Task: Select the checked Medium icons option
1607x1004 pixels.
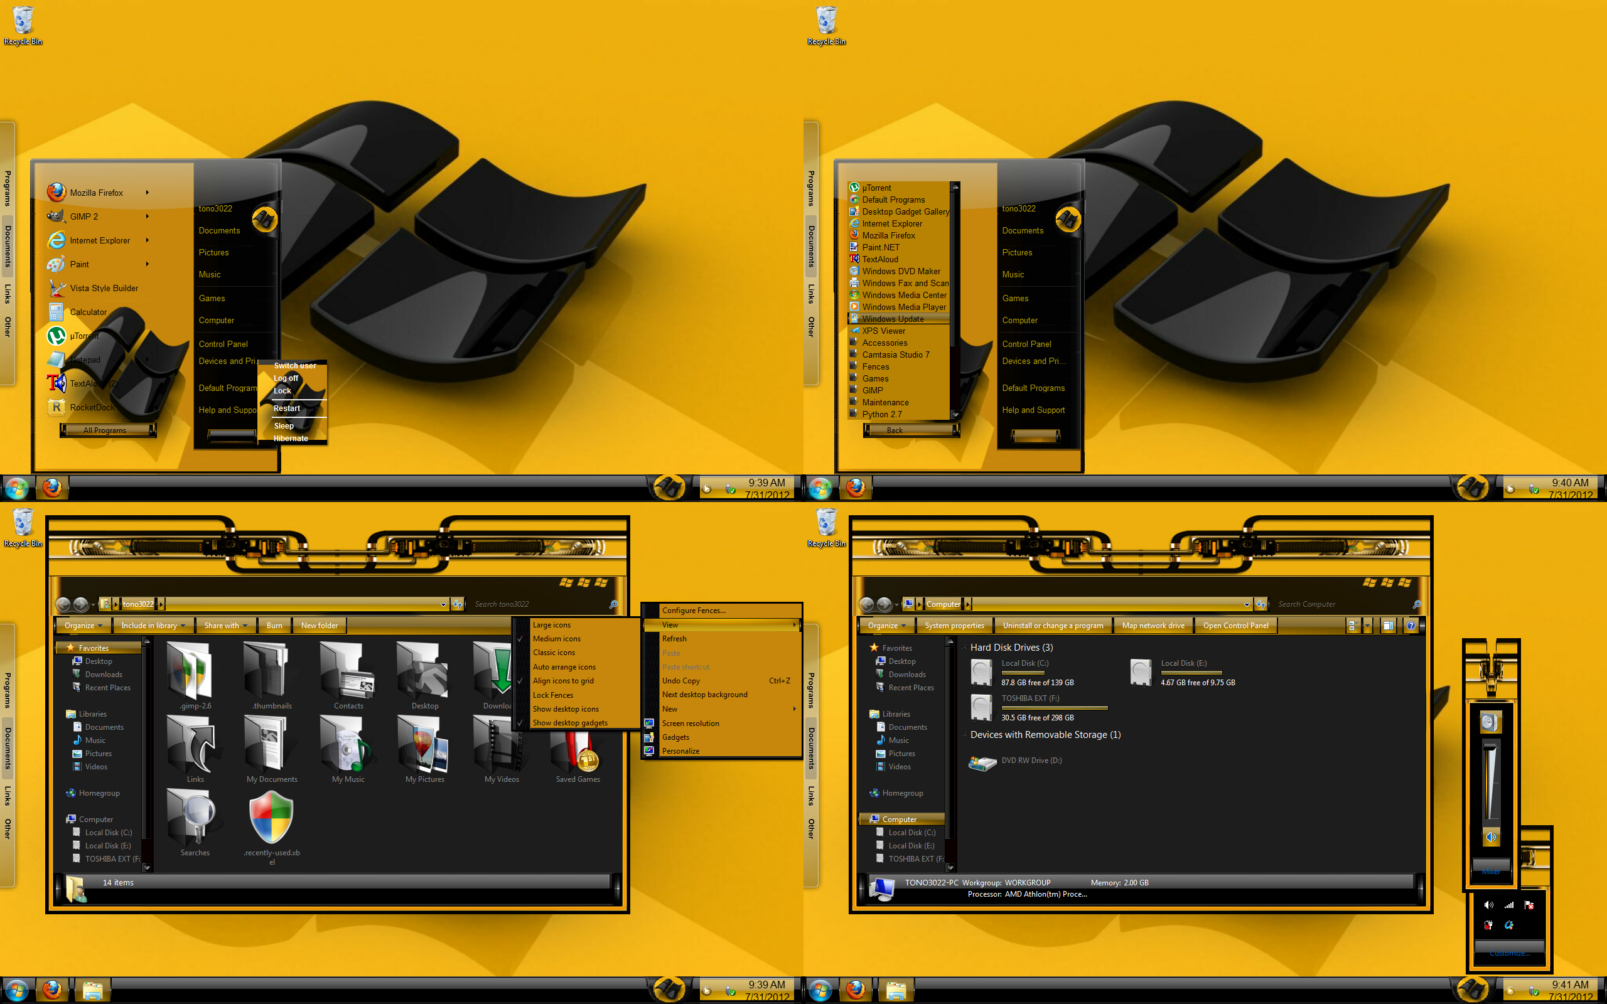Action: [556, 639]
